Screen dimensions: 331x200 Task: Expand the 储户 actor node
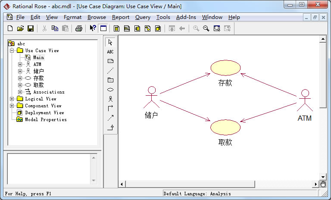point(20,71)
